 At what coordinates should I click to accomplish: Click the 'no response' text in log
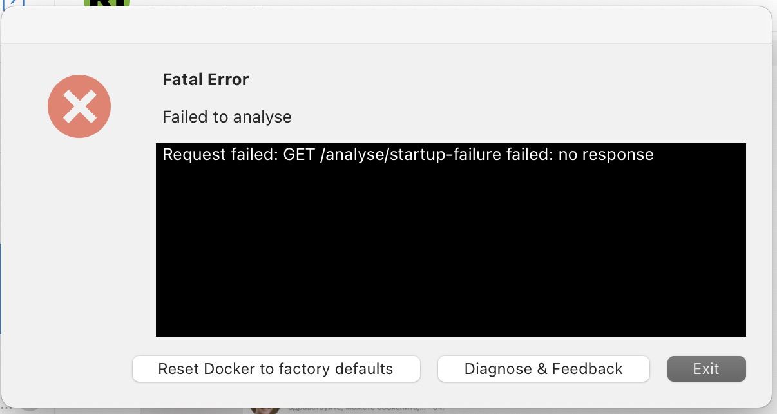[x=606, y=155]
